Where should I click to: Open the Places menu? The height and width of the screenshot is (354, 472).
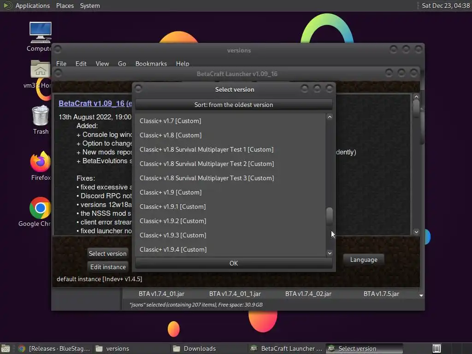pos(65,6)
